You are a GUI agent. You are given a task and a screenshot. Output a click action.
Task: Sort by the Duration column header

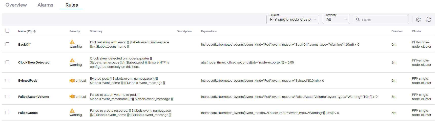396,32
